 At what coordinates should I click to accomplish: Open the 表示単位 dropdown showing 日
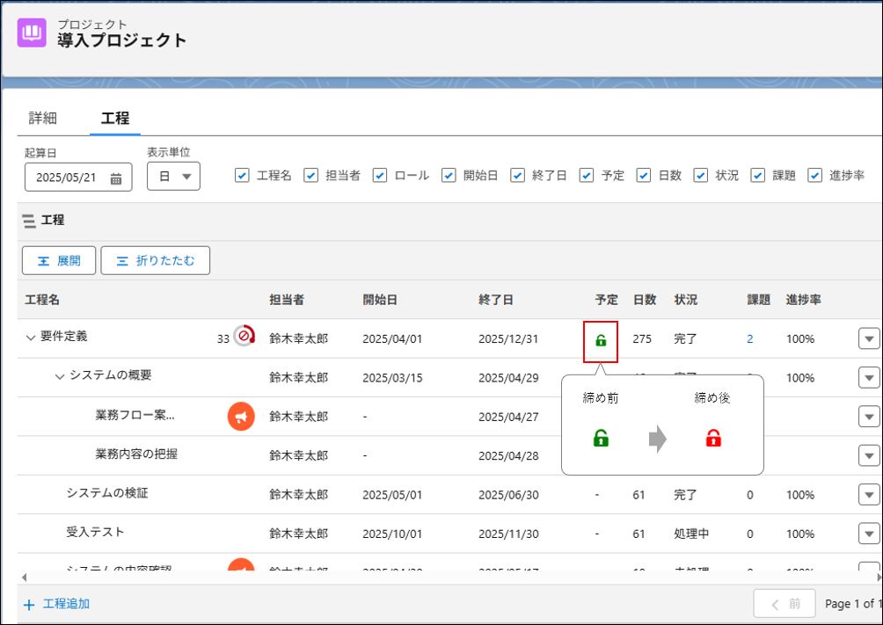(173, 177)
